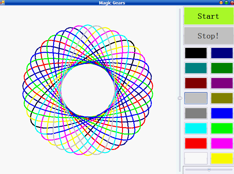This screenshot has width=234, height=174.
Task: Choose the white color swatch
Action: [x=196, y=159]
